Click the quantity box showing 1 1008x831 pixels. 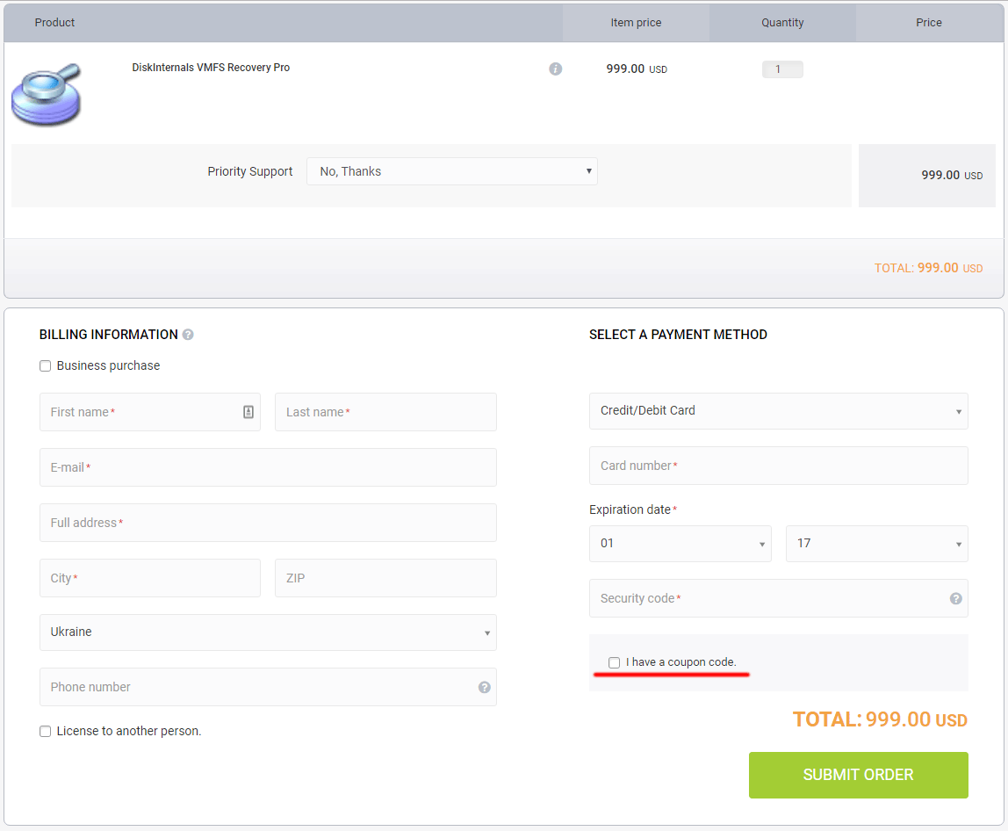(x=782, y=69)
